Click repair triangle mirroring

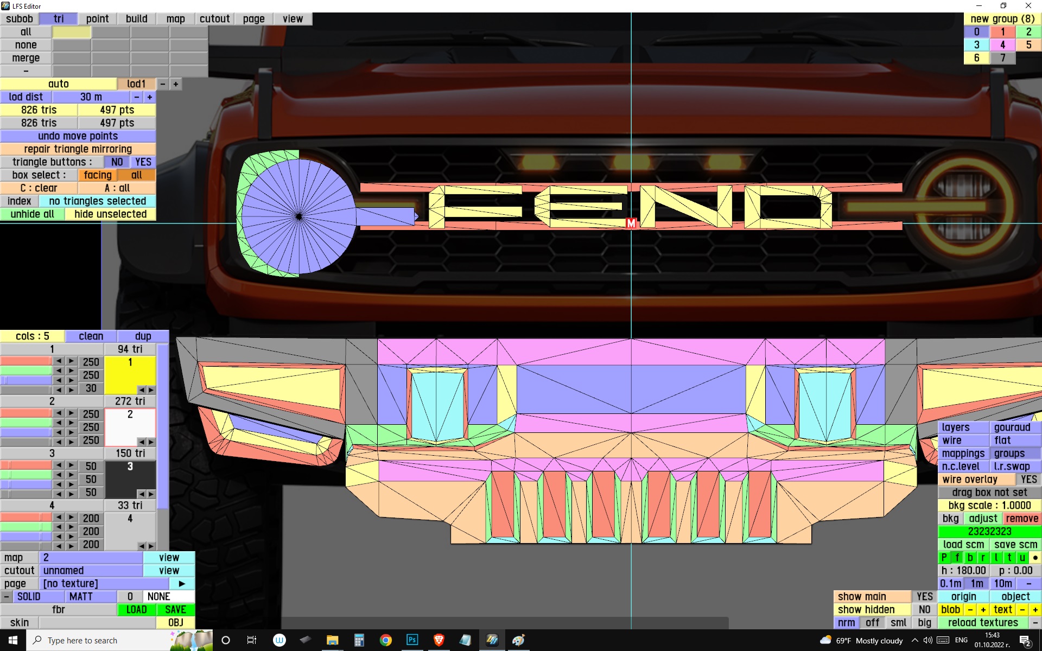(78, 149)
